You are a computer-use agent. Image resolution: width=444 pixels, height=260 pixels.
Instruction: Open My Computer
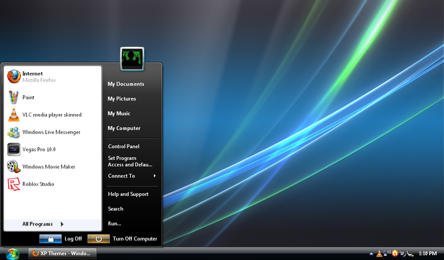point(124,128)
